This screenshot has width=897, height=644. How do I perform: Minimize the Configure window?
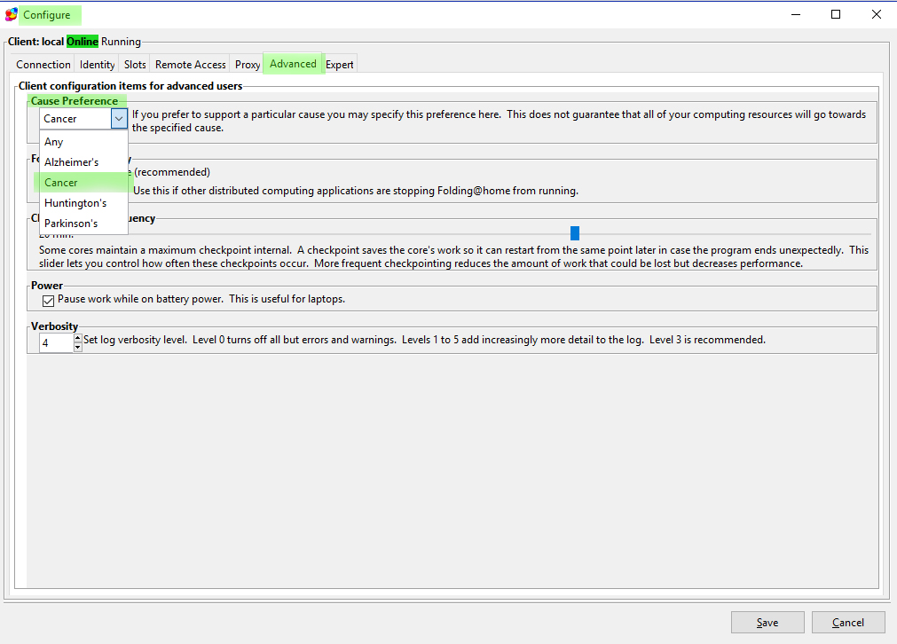(796, 14)
